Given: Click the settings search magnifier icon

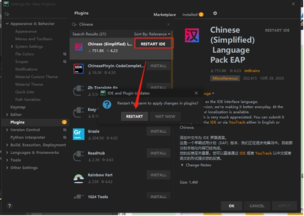Looking at the screenshot, I should 7,14.
